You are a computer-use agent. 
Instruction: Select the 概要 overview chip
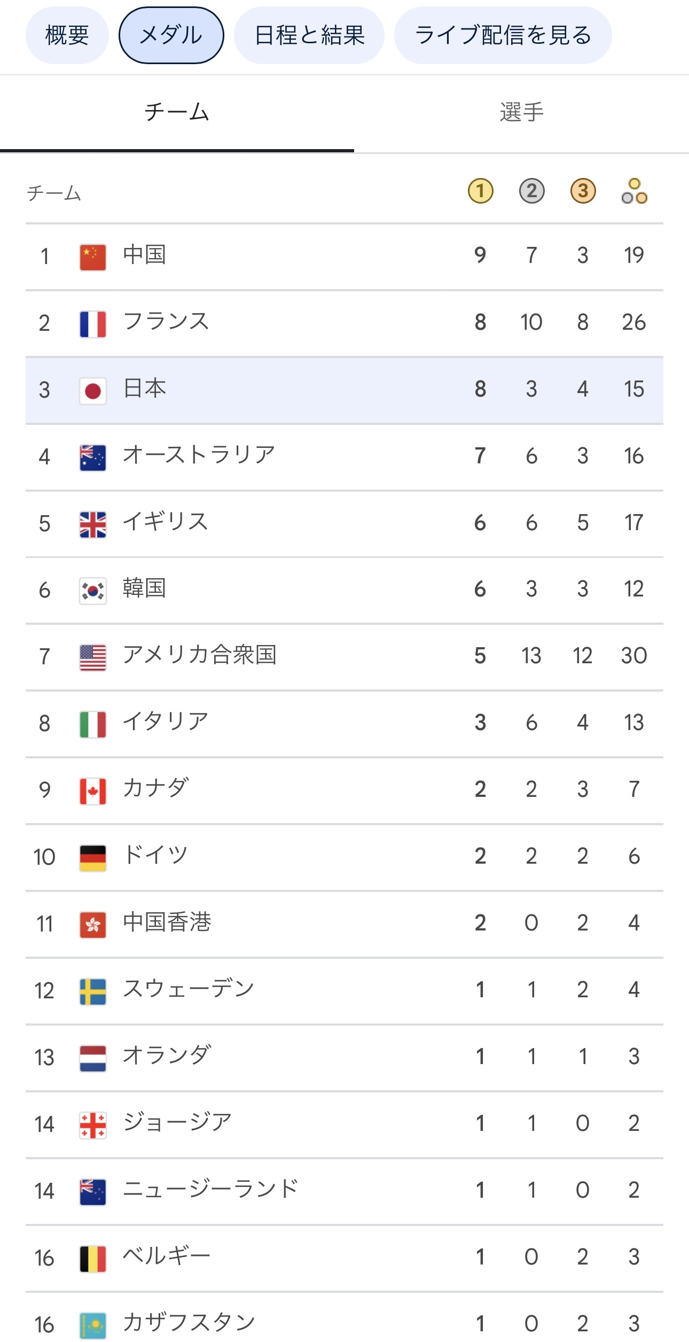click(67, 35)
